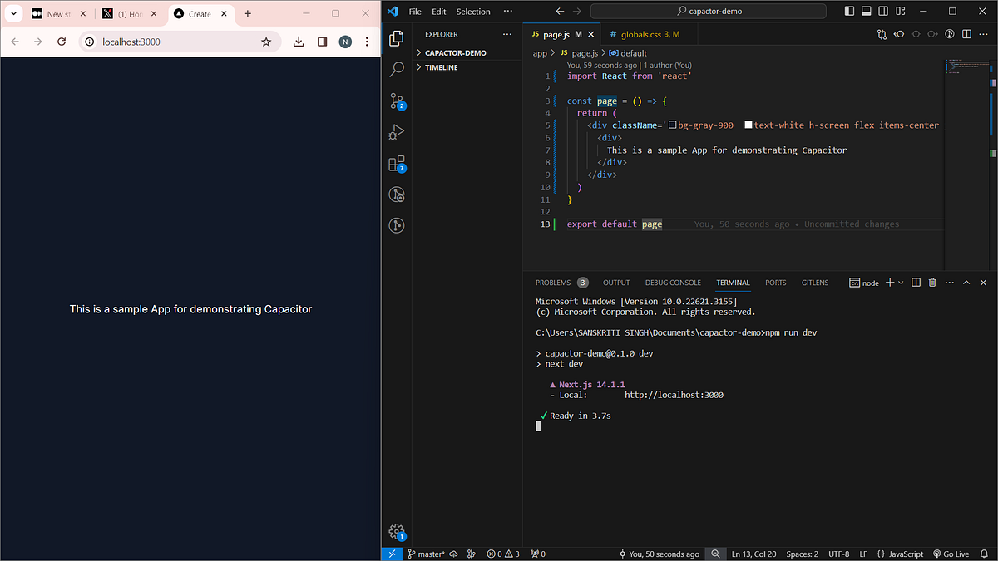Open a new terminal with the plus icon
This screenshot has width=998, height=561.
pos(892,283)
